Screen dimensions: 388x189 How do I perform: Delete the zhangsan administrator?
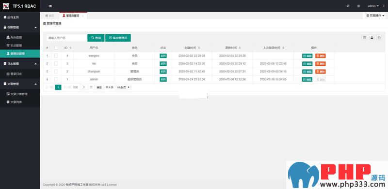[321, 72]
